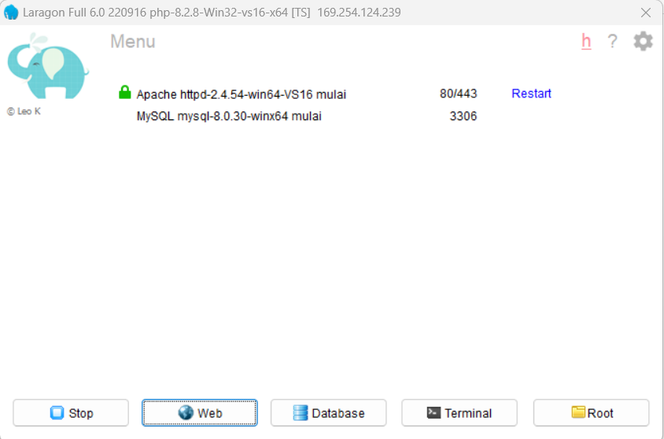This screenshot has width=664, height=439.
Task: Stop all running services
Action: (71, 413)
